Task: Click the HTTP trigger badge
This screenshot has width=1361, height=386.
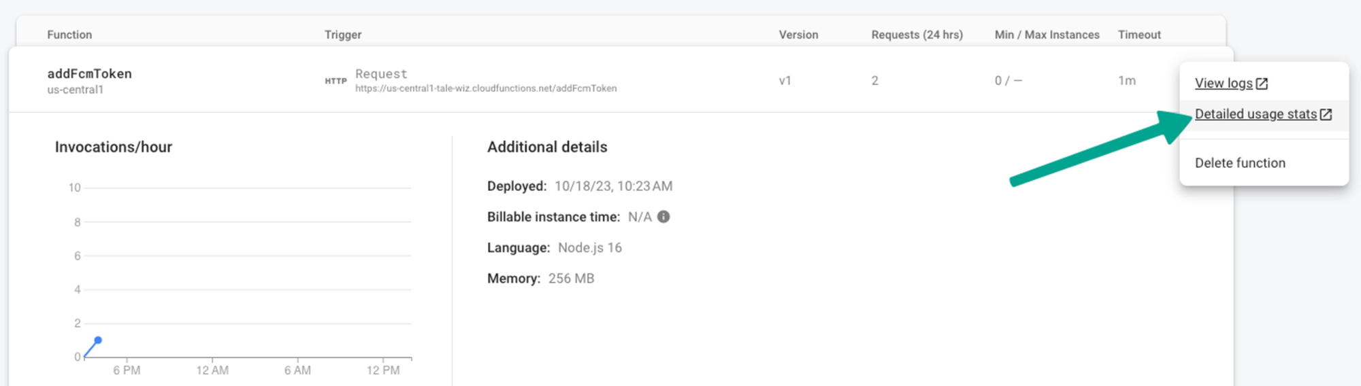Action: click(x=335, y=81)
